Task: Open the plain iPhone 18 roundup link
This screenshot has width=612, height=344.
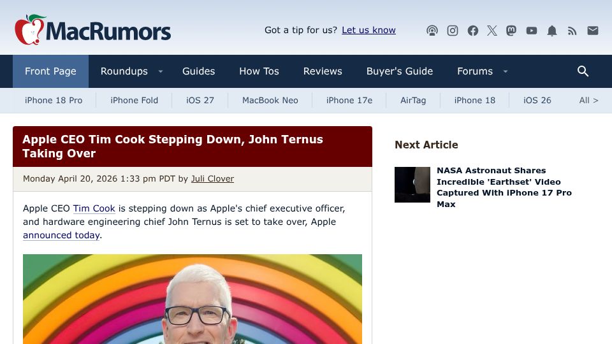Action: pyautogui.click(x=474, y=101)
